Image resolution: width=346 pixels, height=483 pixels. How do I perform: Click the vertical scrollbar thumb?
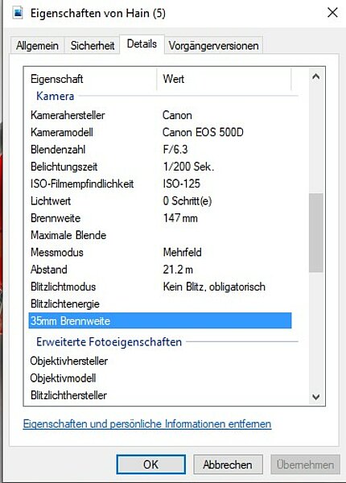point(316,233)
